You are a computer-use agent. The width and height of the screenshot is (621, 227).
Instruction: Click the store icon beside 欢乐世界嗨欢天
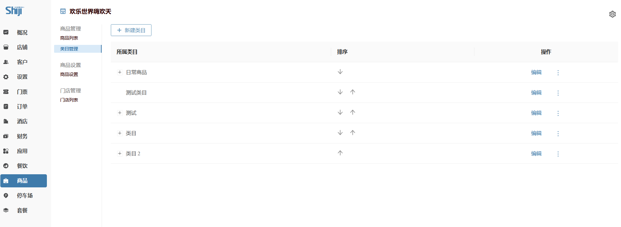[x=63, y=11]
